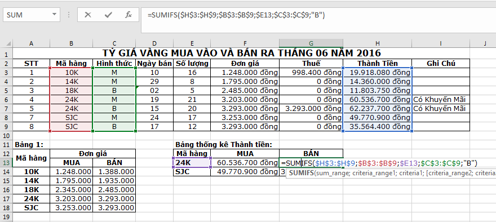Select column B header
Viewport: 496px width, 222px height.
point(71,43)
